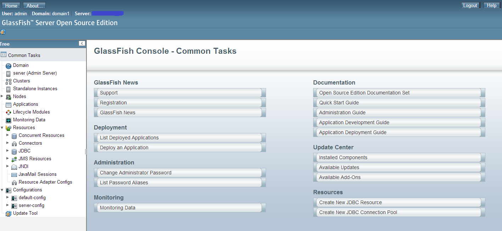Click the Connectors icon

14,143
